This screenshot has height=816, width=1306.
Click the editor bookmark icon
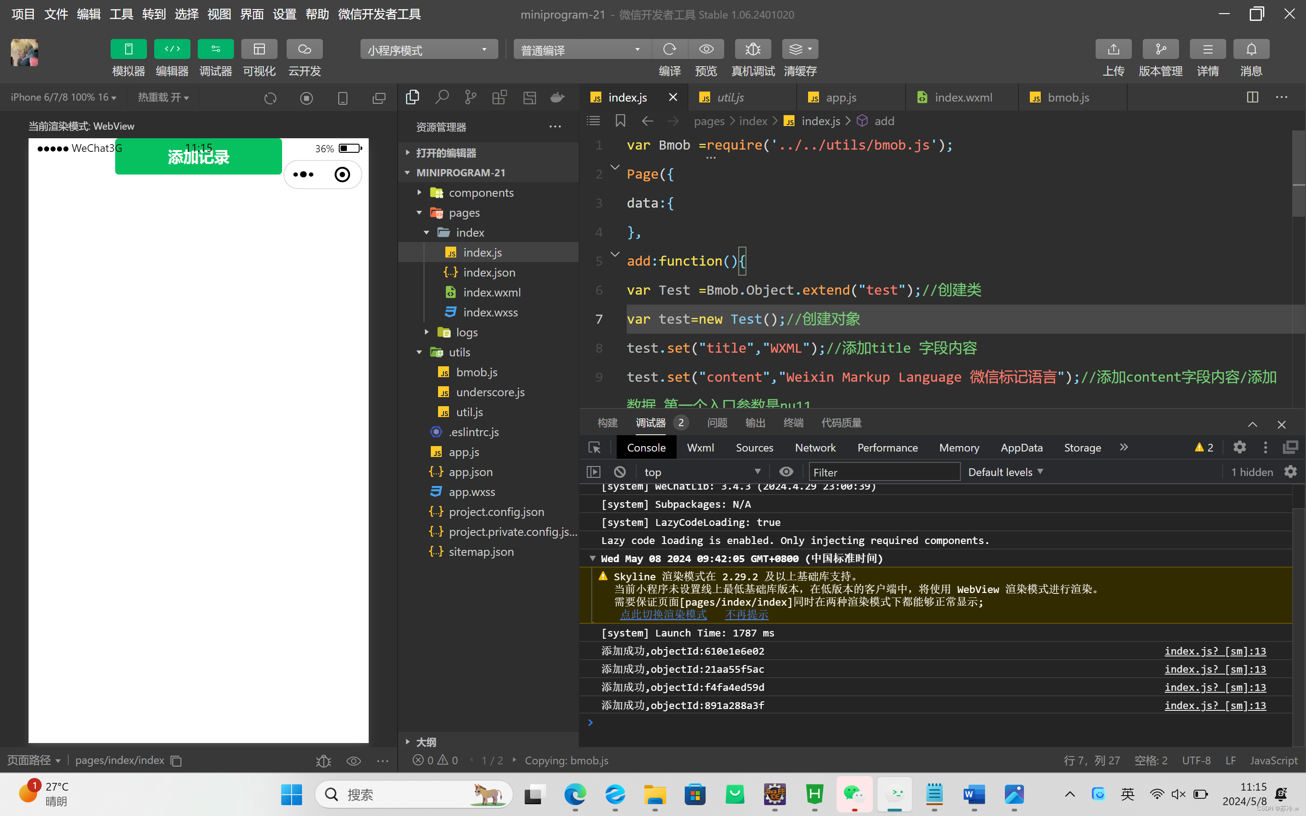point(620,121)
